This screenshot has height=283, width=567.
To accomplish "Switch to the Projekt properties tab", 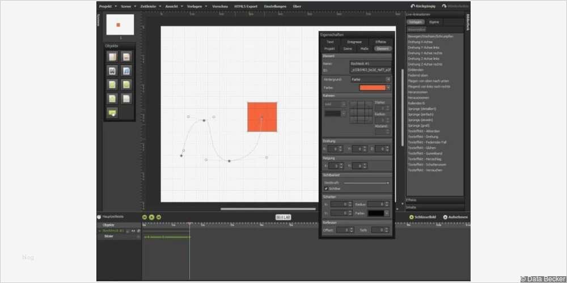I will [329, 48].
